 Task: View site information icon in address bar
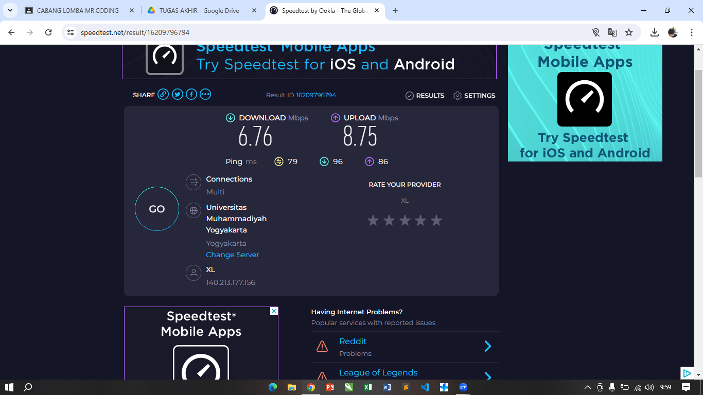click(x=71, y=32)
